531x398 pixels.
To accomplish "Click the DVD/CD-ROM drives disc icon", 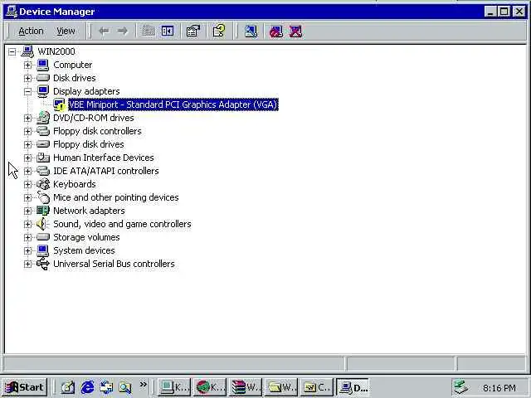I will [x=43, y=118].
